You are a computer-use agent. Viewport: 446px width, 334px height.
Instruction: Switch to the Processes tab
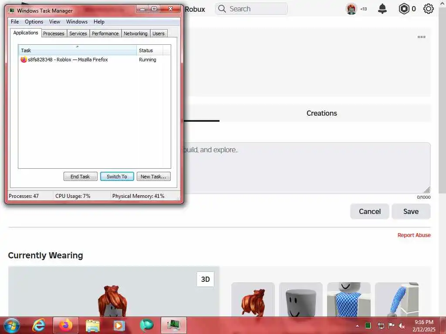point(54,33)
